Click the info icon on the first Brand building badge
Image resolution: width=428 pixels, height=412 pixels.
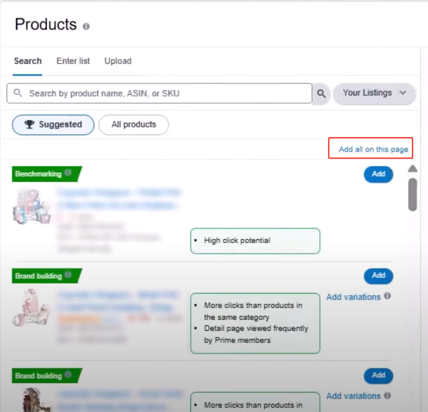(68, 275)
